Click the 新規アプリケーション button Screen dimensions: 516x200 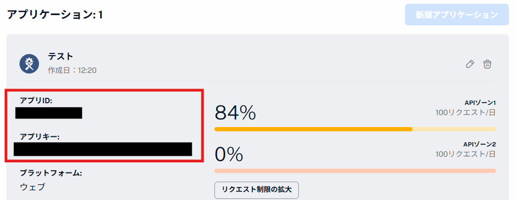(457, 15)
